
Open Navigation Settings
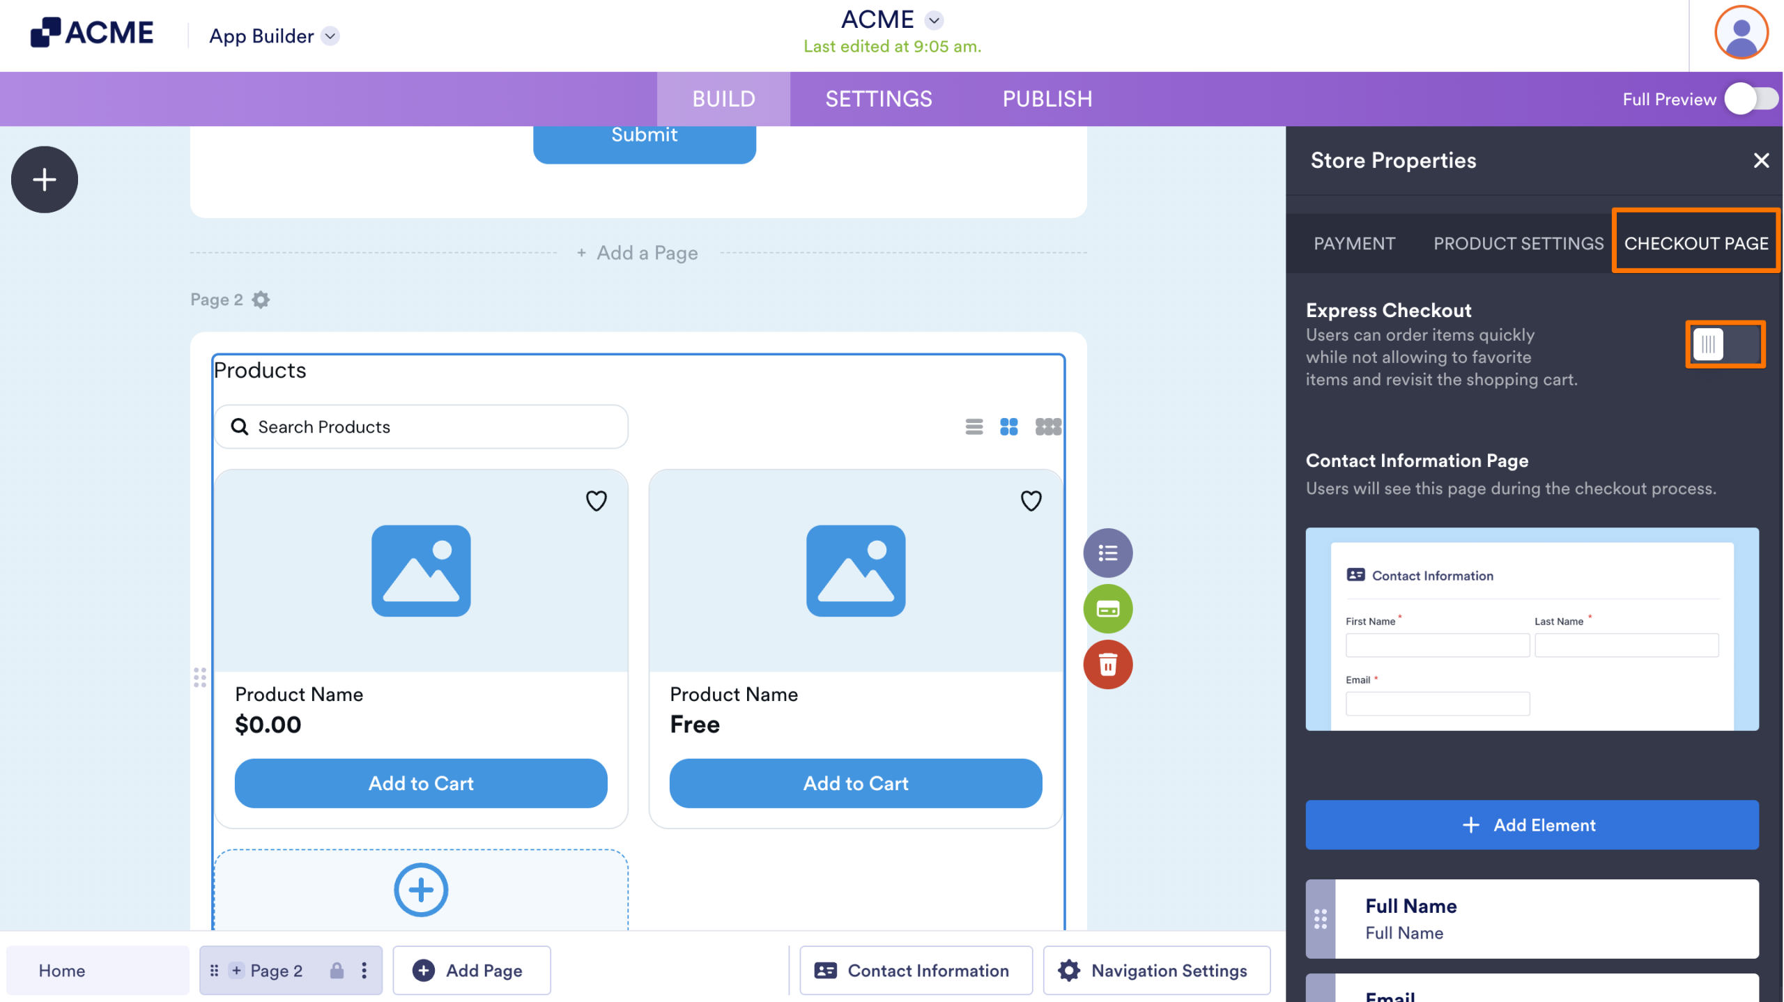[x=1156, y=971]
